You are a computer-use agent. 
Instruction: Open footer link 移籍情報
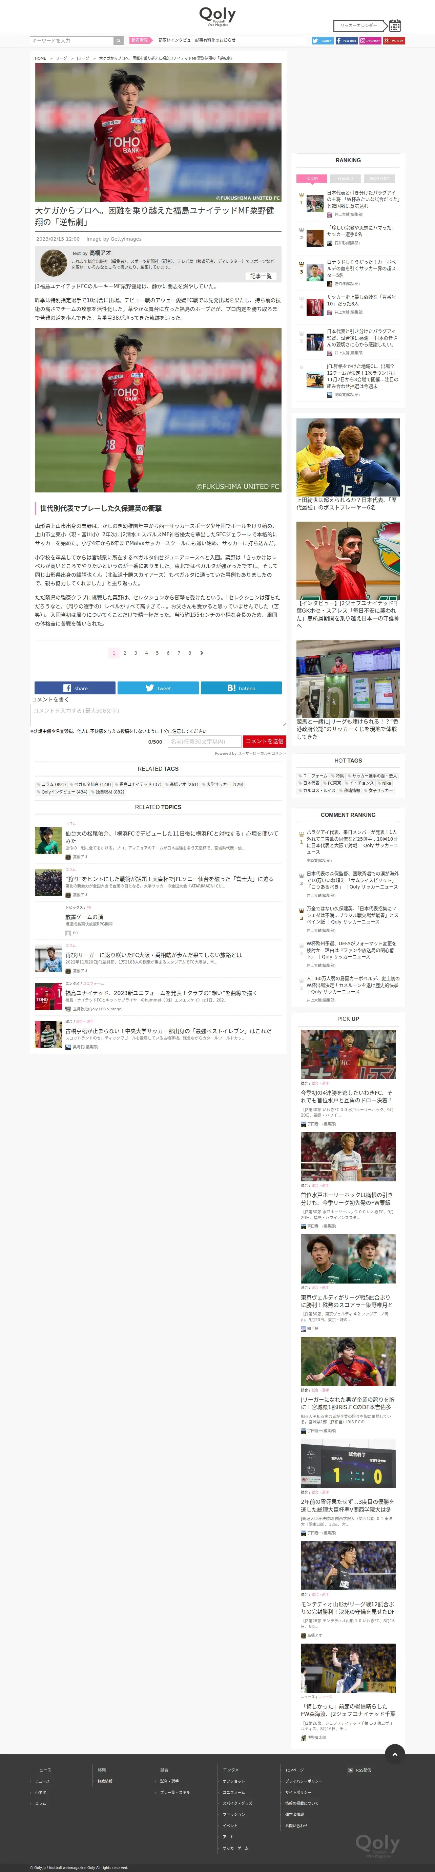tap(105, 1781)
